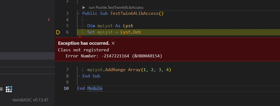Click fold arrow beside End Sub
Viewport: 280px width, 106px height.
78,76
